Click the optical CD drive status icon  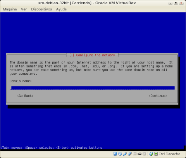tap(120, 154)
